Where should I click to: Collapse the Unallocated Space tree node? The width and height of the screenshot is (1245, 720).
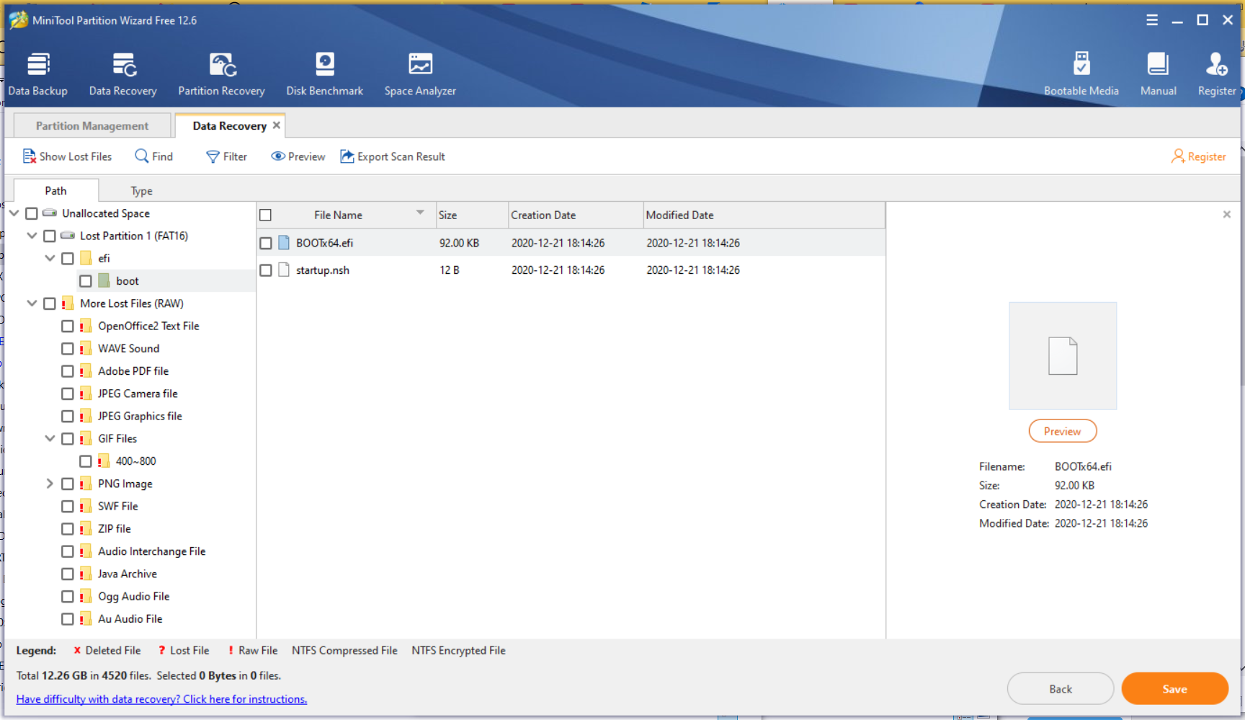(x=14, y=213)
